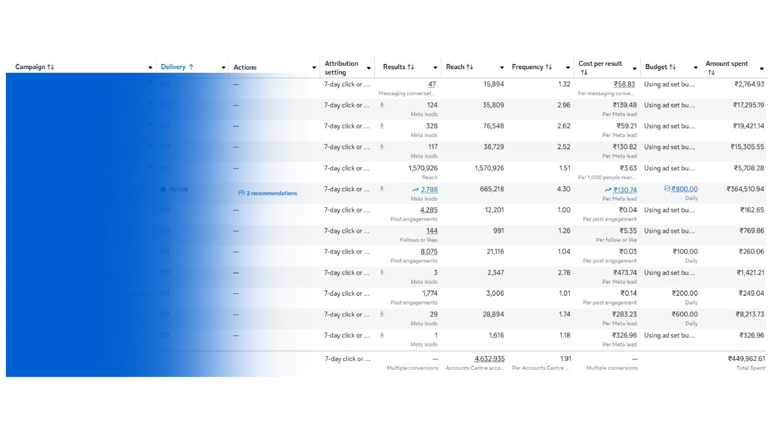Open the Results column dropdown arrow

(x=435, y=68)
